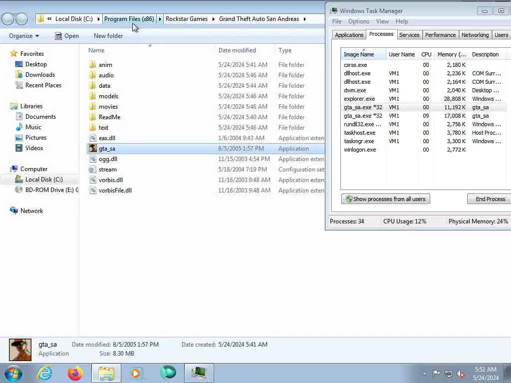511x383 pixels.
Task: Open the Organize dropdown menu
Action: [24, 36]
